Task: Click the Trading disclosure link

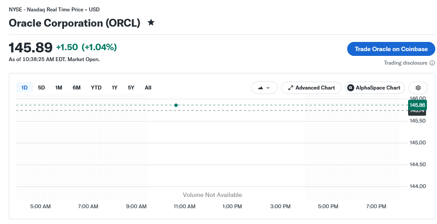Action: [x=405, y=63]
